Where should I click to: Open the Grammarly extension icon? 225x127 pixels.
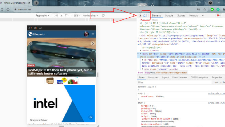[218, 9]
